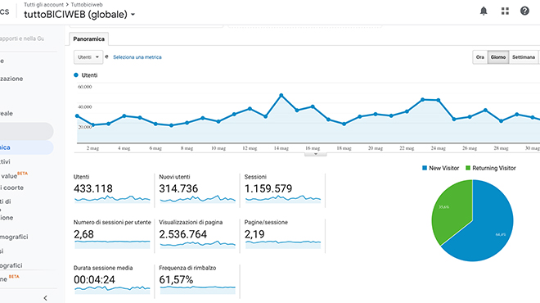The width and height of the screenshot is (540, 303).
Task: Click the blue Utenti legend dot
Action: (76, 75)
